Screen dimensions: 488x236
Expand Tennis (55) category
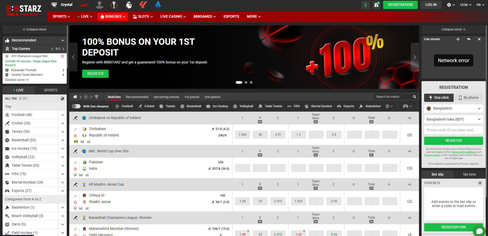[63, 132]
